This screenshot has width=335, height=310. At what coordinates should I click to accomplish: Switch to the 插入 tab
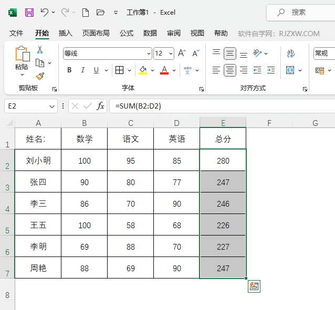point(66,33)
